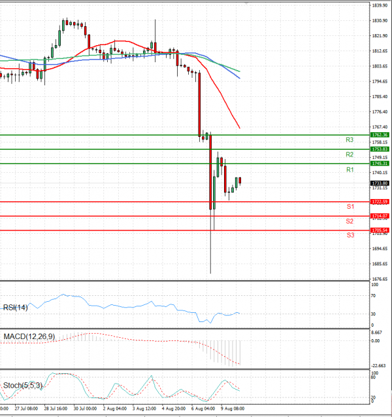This screenshot has width=392, height=417.
Task: Click the 1830.90 price axis value
Action: 380,20
